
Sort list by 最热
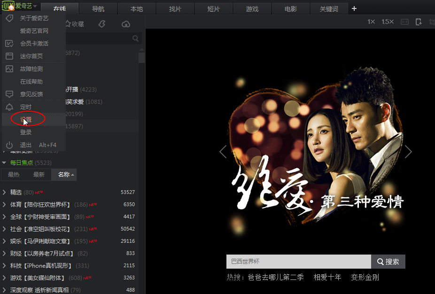pyautogui.click(x=14, y=175)
